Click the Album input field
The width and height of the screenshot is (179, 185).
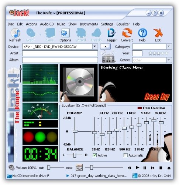[60, 60]
